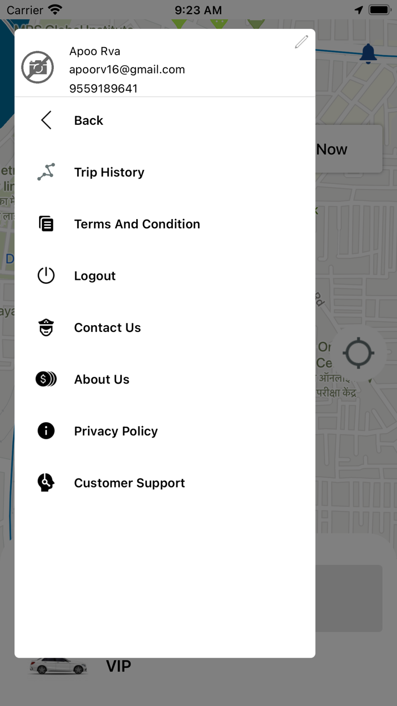This screenshot has height=706, width=397.
Task: Open Customer Support menu entry
Action: [x=129, y=483]
